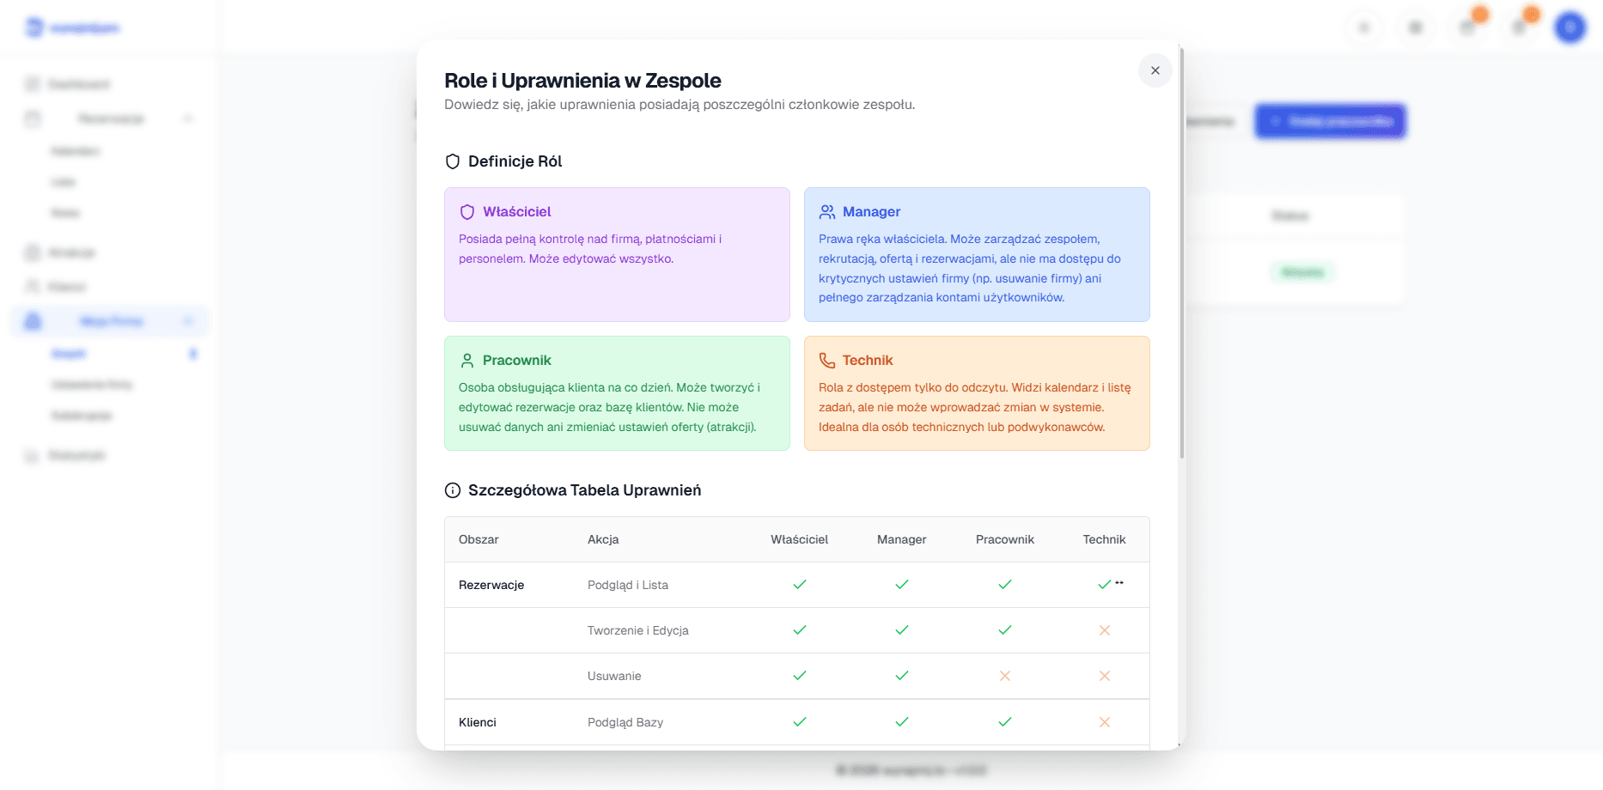Image resolution: width=1603 pixels, height=790 pixels.
Task: Click the Rezerwacje row label in table
Action: point(491,585)
